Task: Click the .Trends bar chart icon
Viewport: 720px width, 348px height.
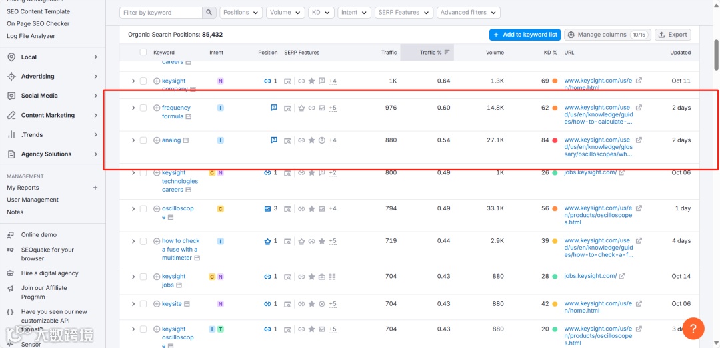Action: tap(11, 135)
